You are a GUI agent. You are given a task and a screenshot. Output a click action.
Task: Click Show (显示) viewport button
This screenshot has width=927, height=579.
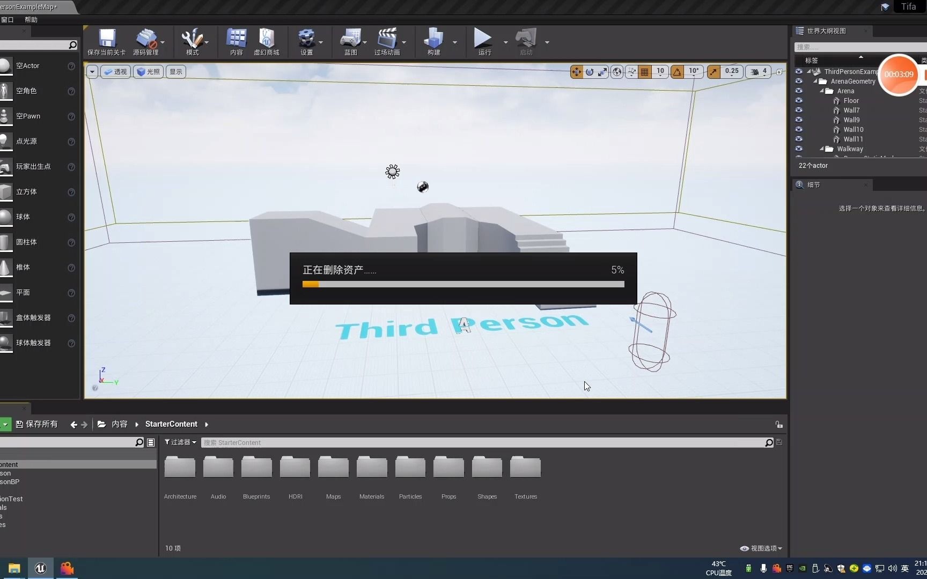tap(176, 72)
